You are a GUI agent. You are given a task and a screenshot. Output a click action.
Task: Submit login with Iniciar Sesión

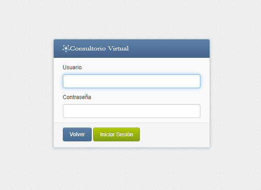coord(117,134)
